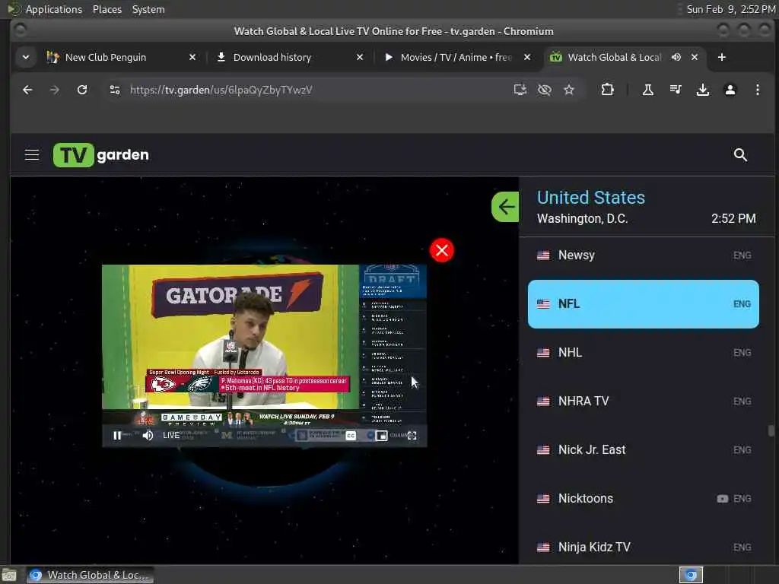
Task: Bookmark this page with the star
Action: [x=569, y=90]
